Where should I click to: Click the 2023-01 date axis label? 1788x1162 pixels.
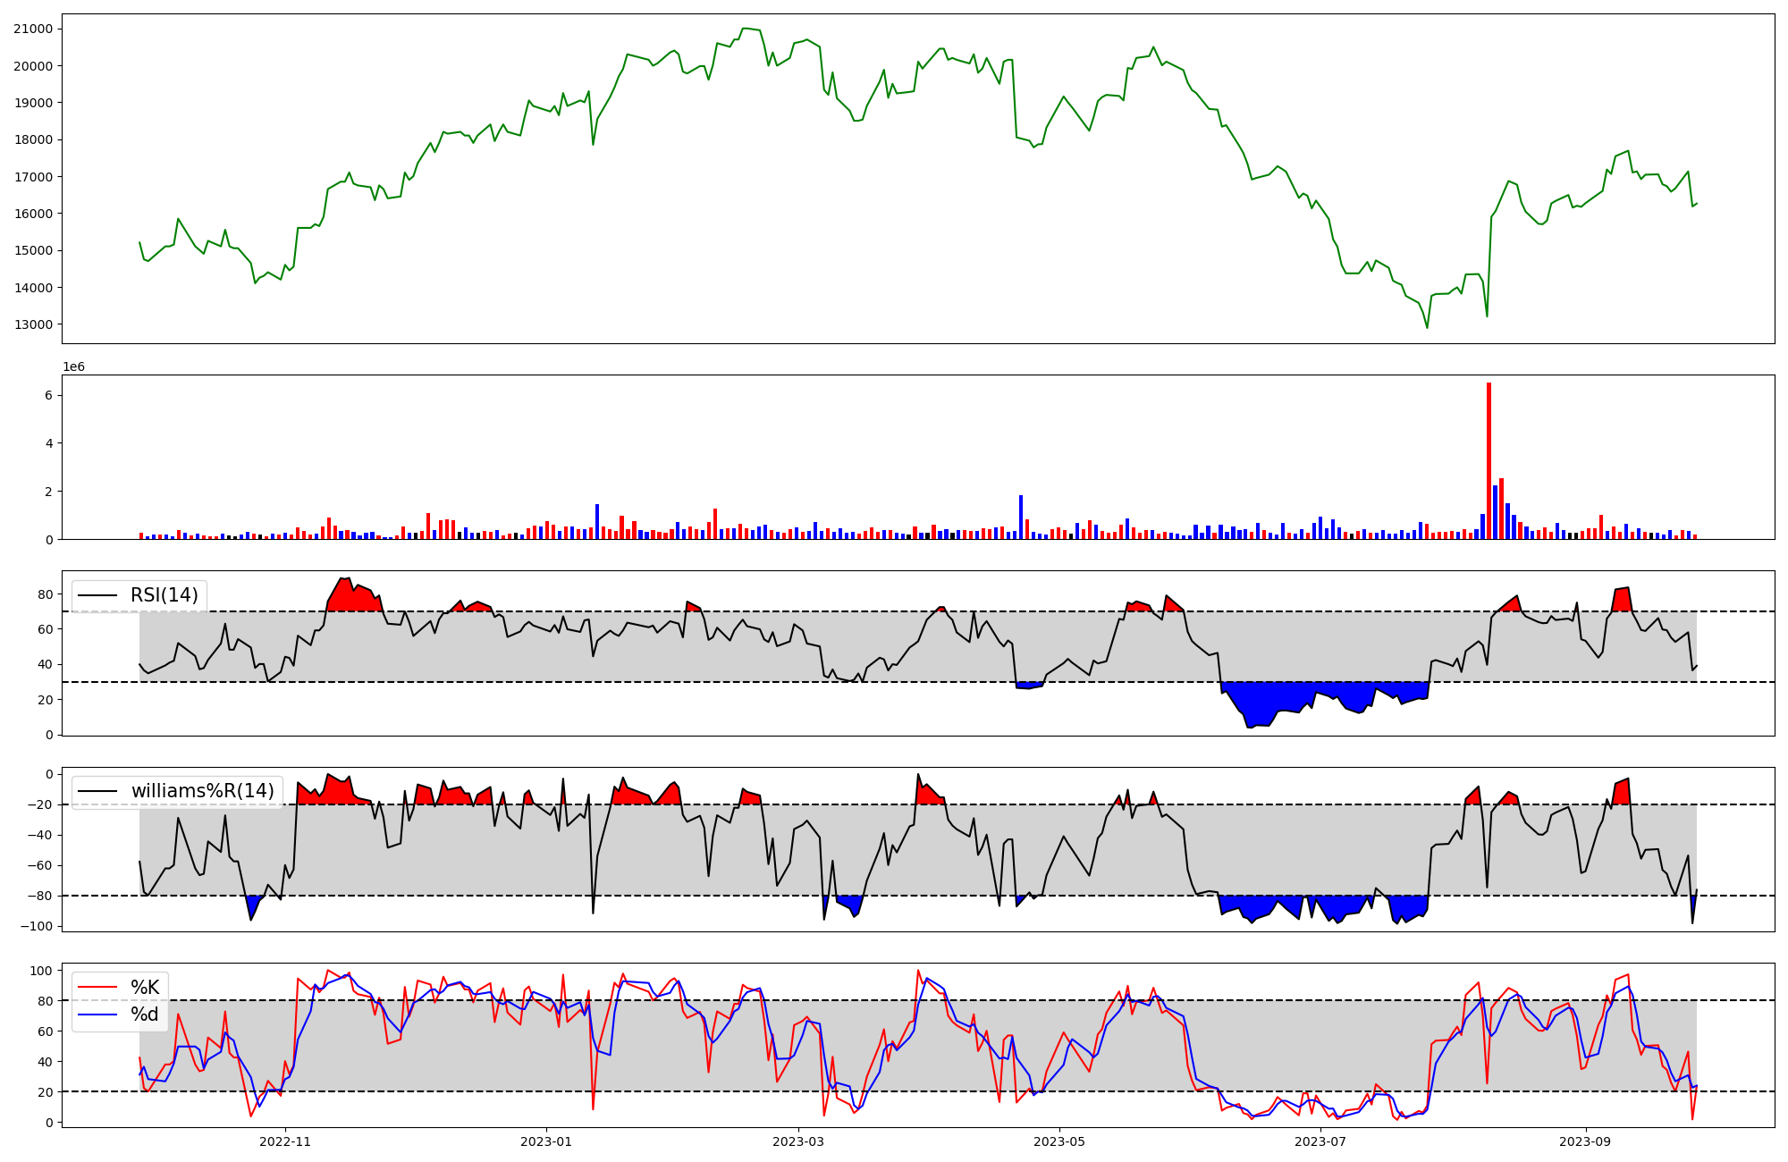[x=546, y=1141]
